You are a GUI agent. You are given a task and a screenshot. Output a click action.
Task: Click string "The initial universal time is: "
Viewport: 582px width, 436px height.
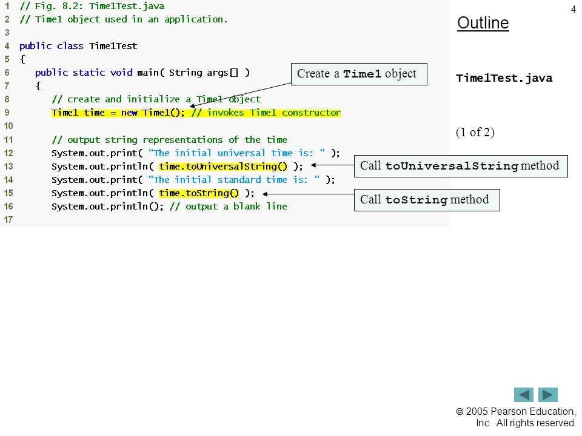tap(237, 153)
